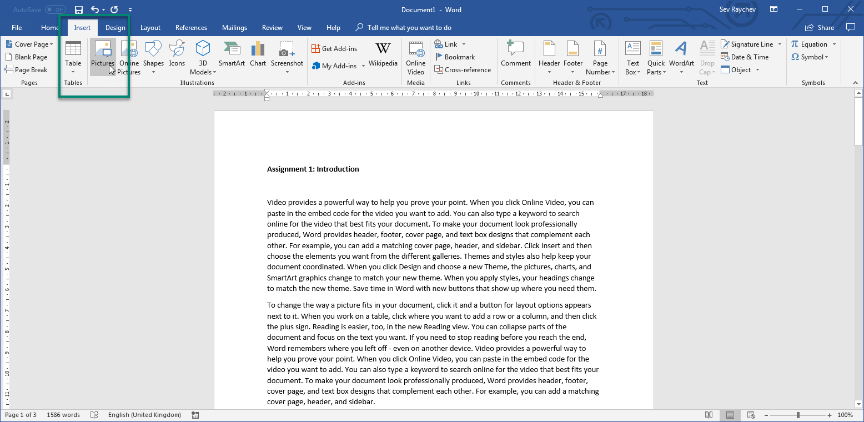Switch to the Design tab

115,28
